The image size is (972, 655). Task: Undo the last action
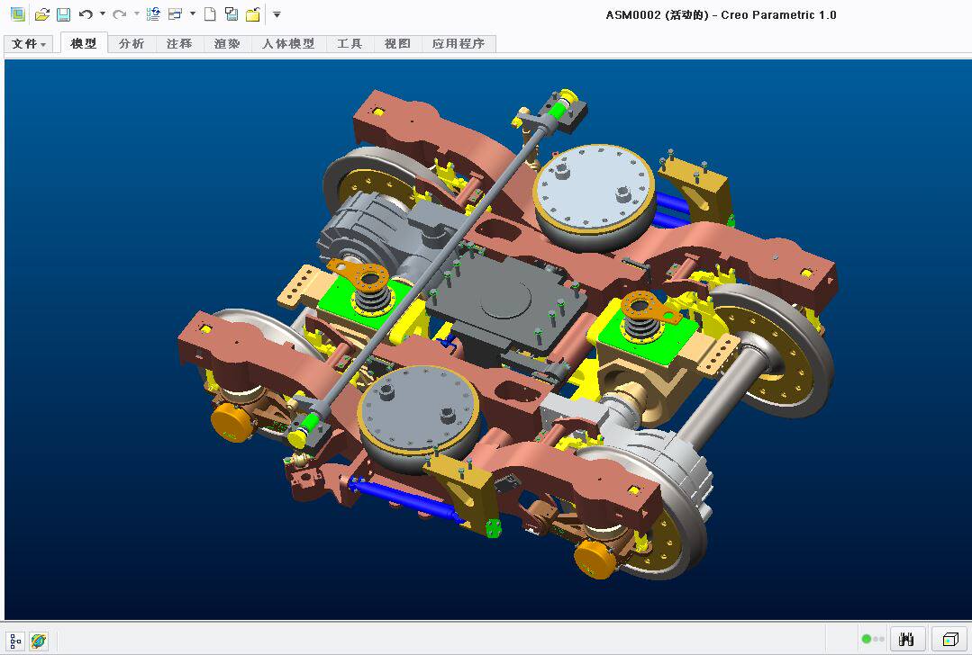(86, 14)
